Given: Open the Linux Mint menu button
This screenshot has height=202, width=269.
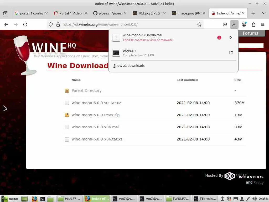Looking at the screenshot, I should pos(9,199).
